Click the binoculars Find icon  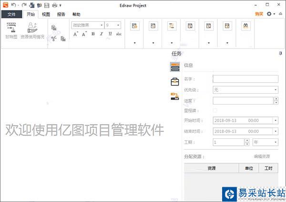[245, 26]
